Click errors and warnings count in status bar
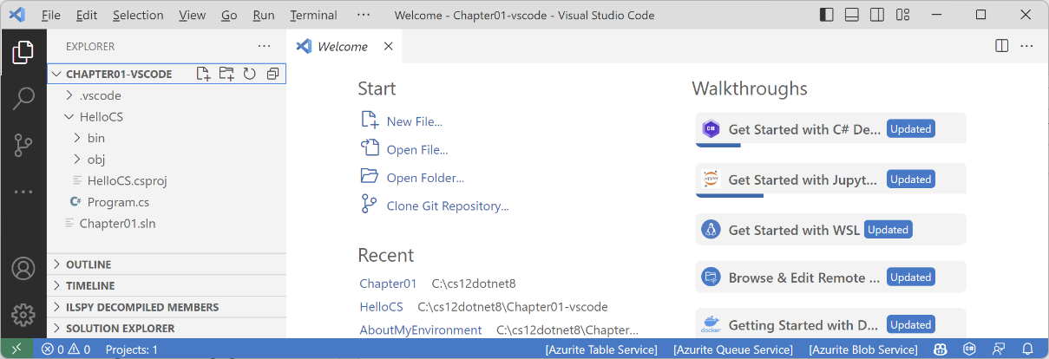The height and width of the screenshot is (359, 1049). point(66,349)
